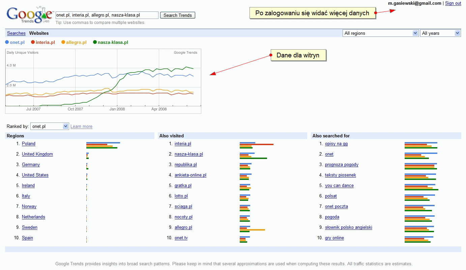This screenshot has height=270, width=466.
Task: Open the prognoza pogody search link
Action: pyautogui.click(x=342, y=164)
